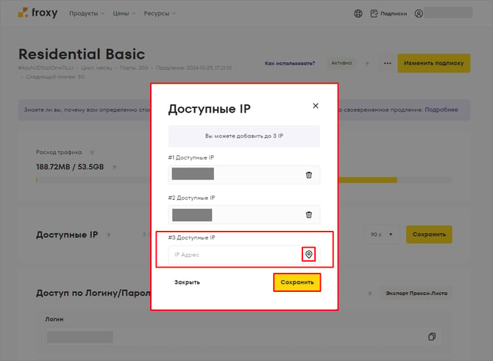Click the Residential Basic heading
This screenshot has width=493, height=361.
(82, 54)
